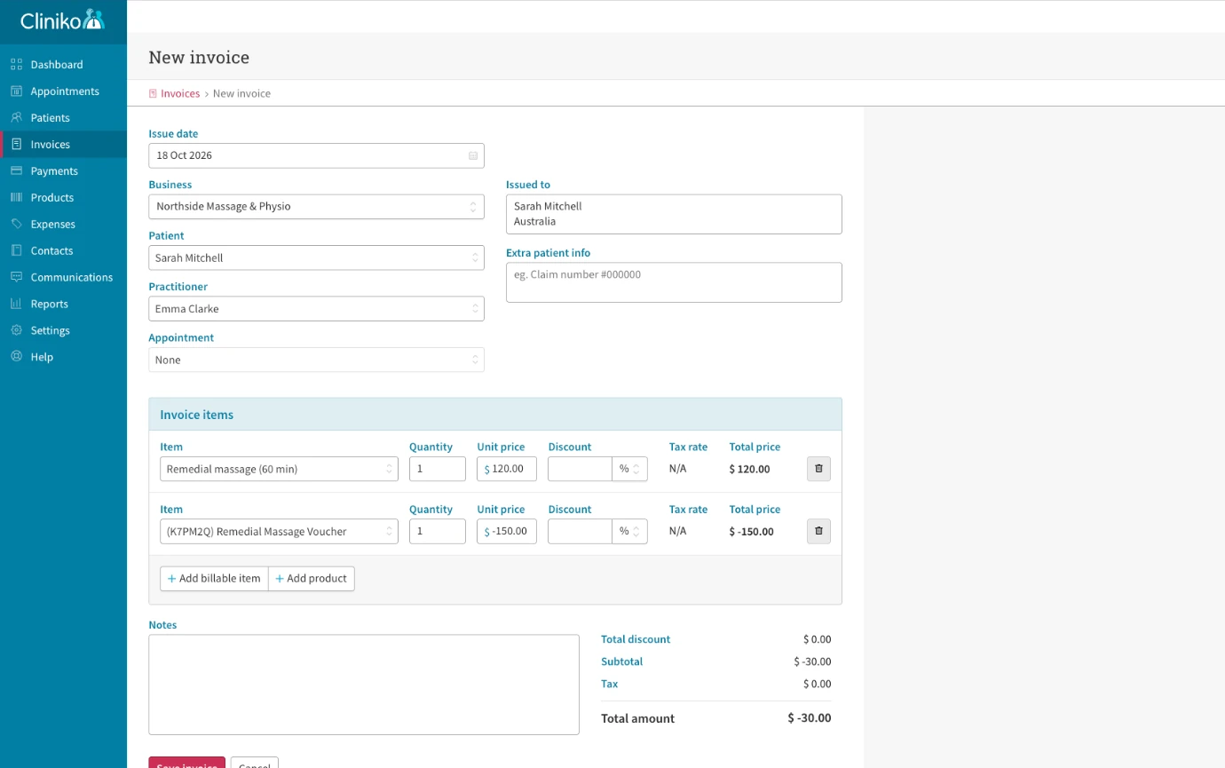Viewport: 1225px width, 768px height.
Task: Open the Practitioner dropdown showing Emma Clarke
Action: pos(316,308)
